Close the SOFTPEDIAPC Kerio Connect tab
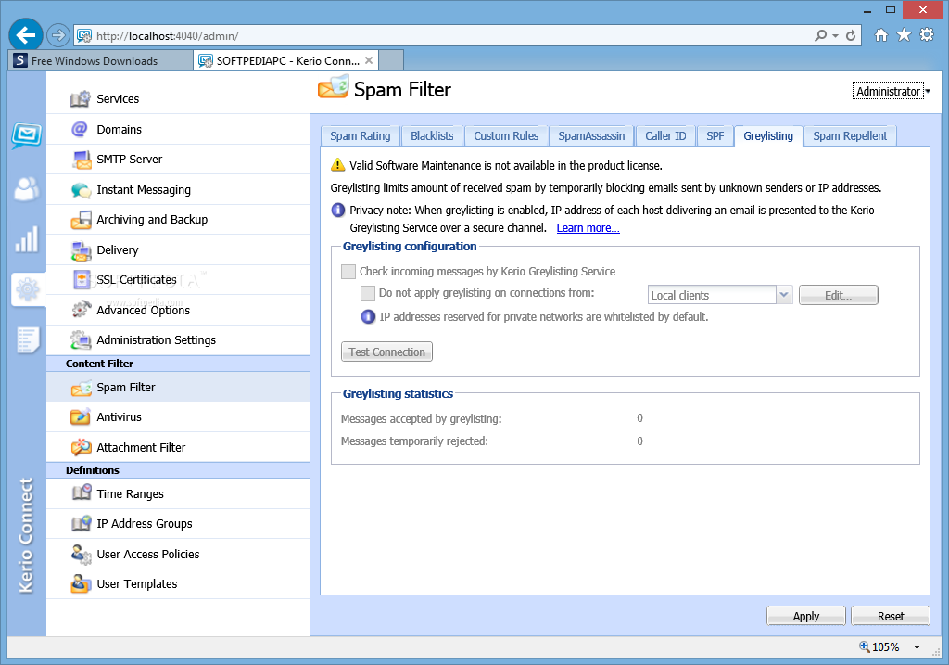949x665 pixels. point(369,60)
